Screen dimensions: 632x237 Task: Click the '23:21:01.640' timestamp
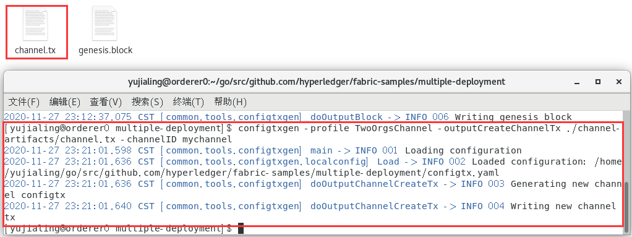[x=98, y=206]
